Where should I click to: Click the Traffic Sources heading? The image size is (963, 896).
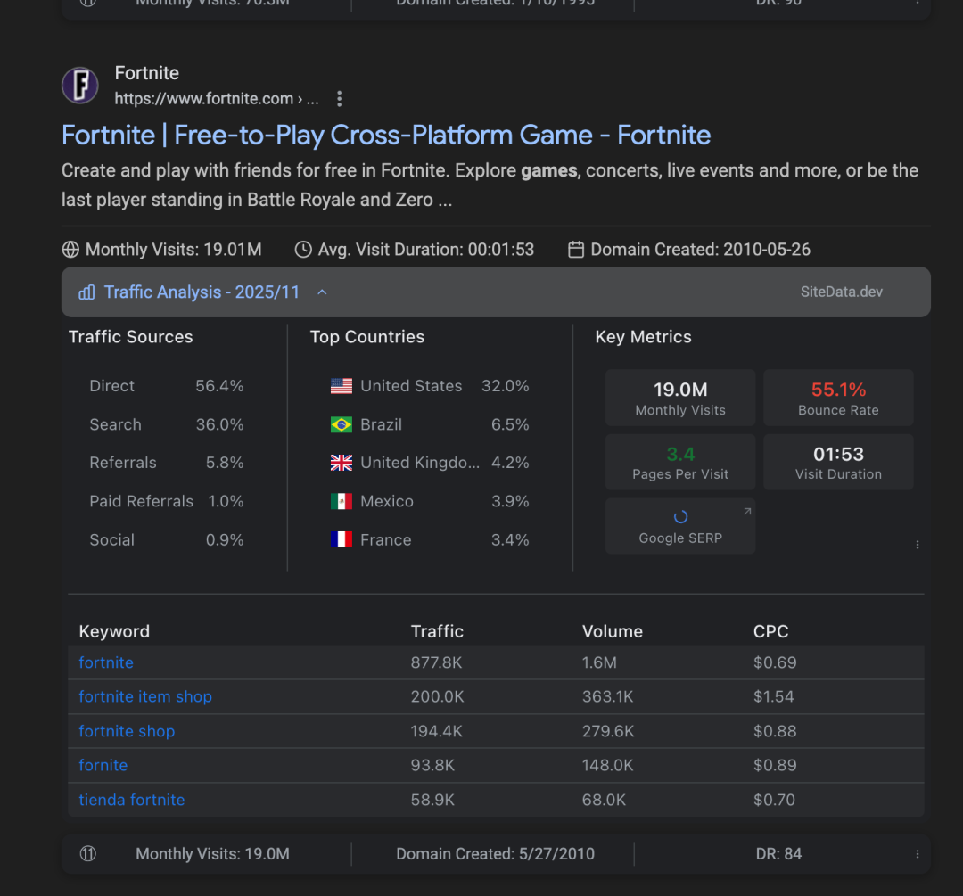[x=131, y=336]
